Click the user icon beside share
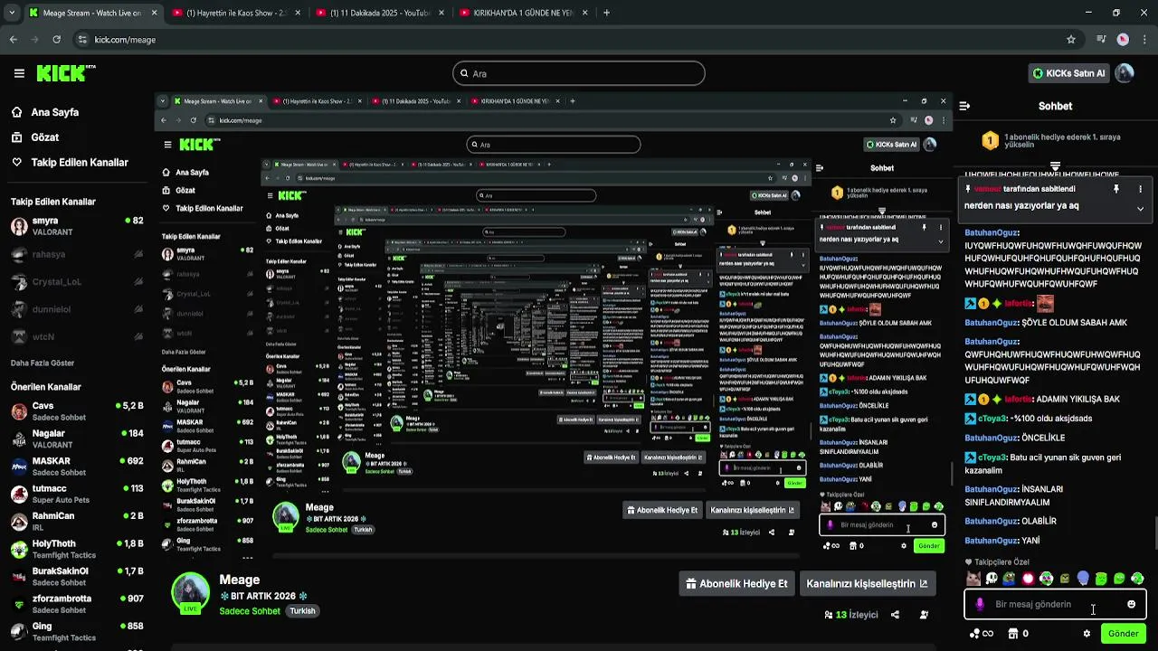The height and width of the screenshot is (651, 1158). (924, 615)
